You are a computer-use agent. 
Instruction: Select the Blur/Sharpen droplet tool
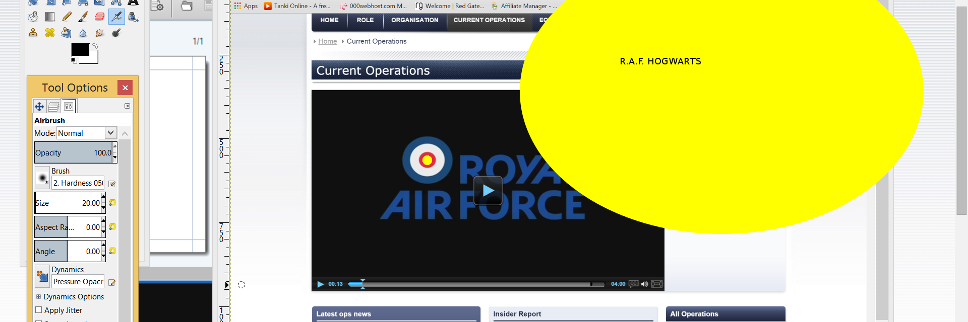83,33
